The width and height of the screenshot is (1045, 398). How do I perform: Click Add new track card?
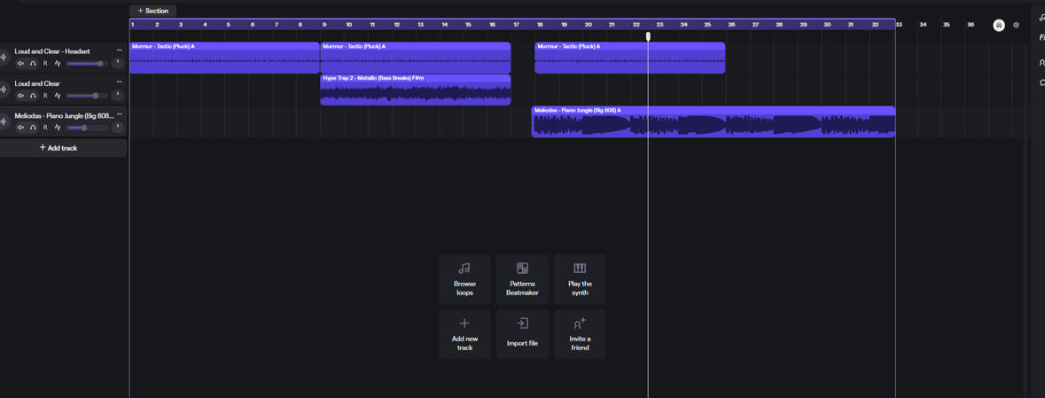point(464,334)
